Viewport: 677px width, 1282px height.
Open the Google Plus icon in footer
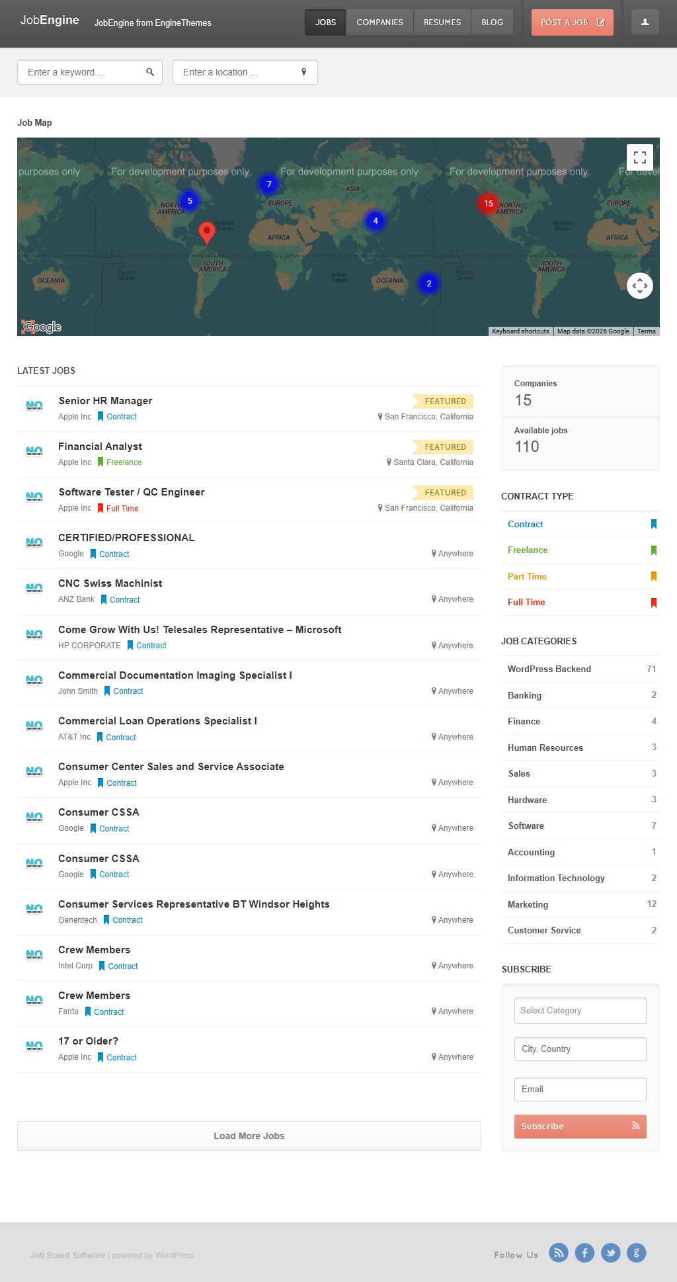[636, 1252]
